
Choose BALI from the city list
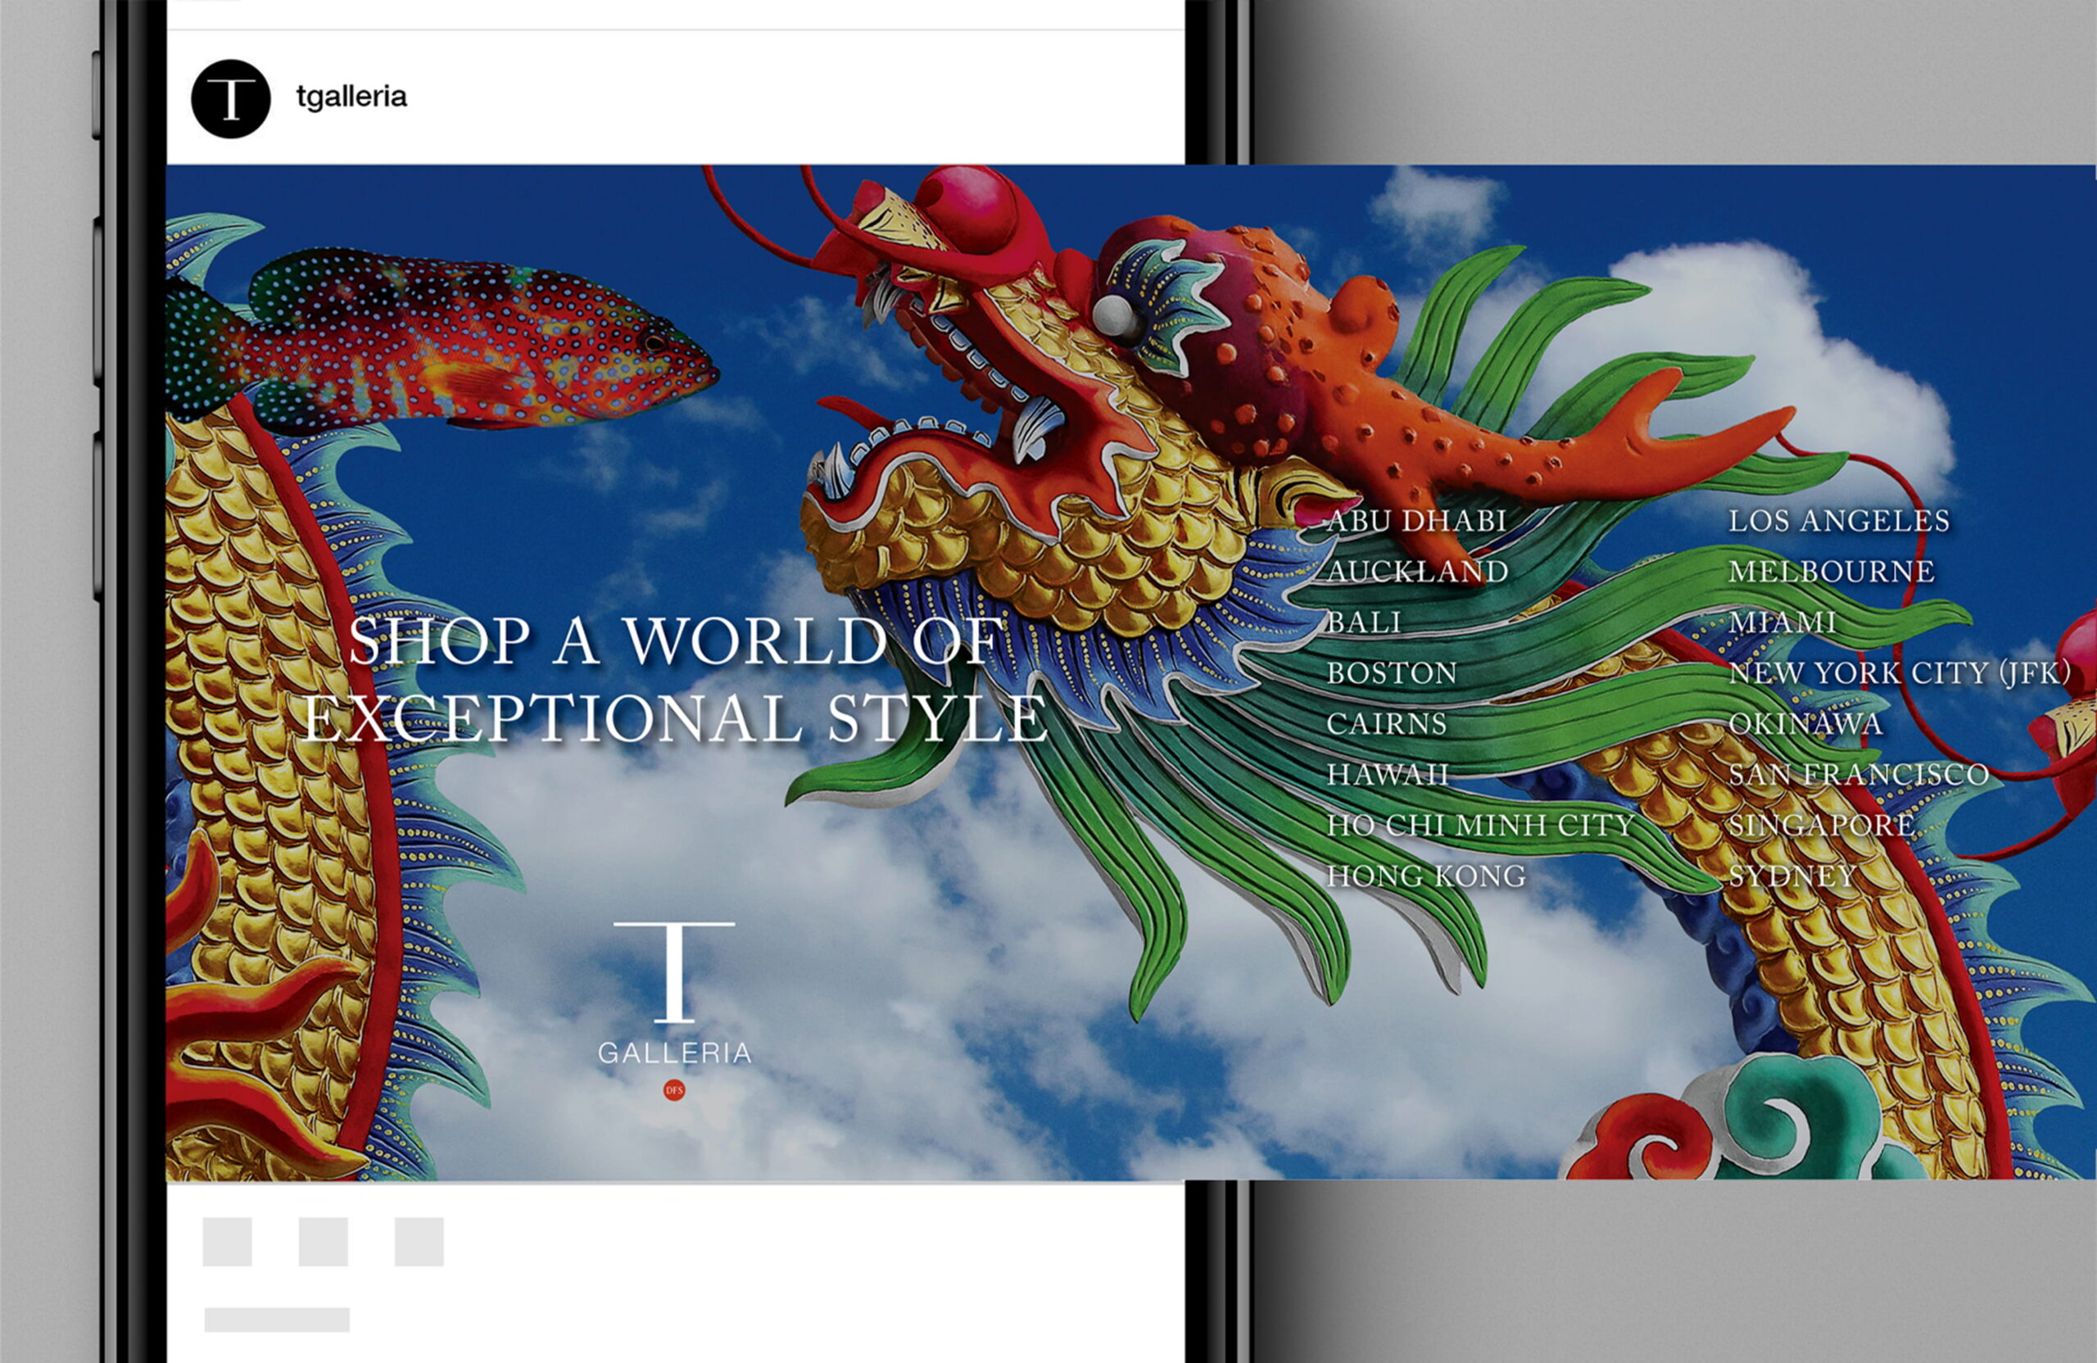click(x=1364, y=622)
